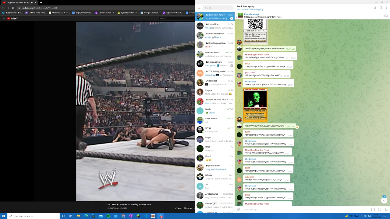Image resolution: width=390 pixels, height=219 pixels.
Task: Open the Untitled form bookmark
Action: [36, 13]
